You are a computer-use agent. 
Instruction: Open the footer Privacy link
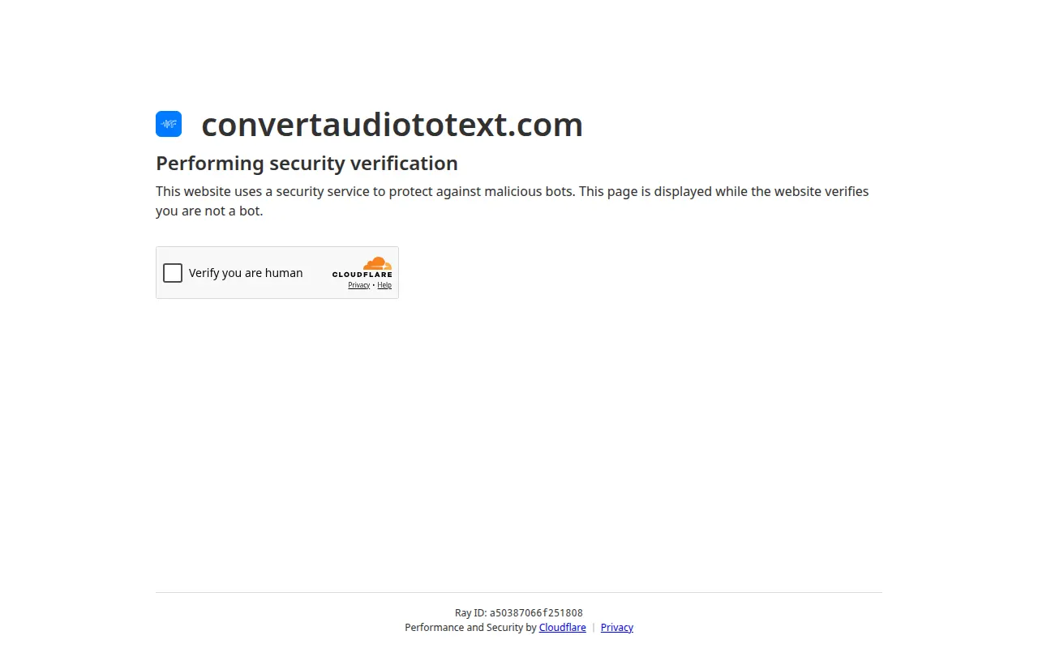tap(617, 628)
